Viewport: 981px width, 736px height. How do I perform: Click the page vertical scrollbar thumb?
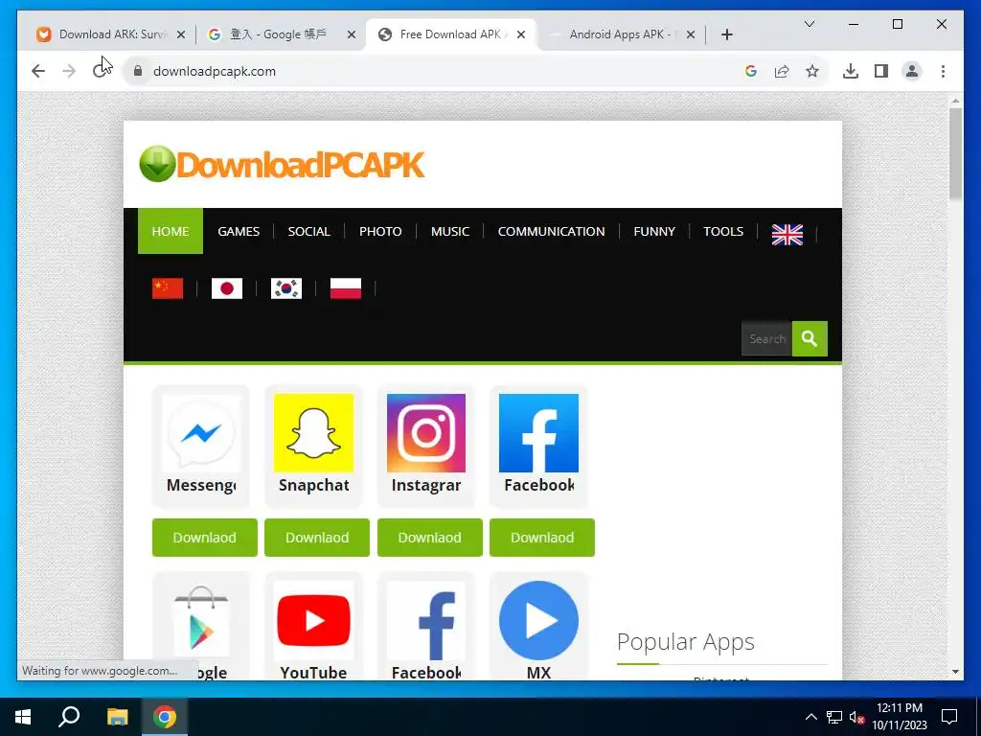pos(955,154)
